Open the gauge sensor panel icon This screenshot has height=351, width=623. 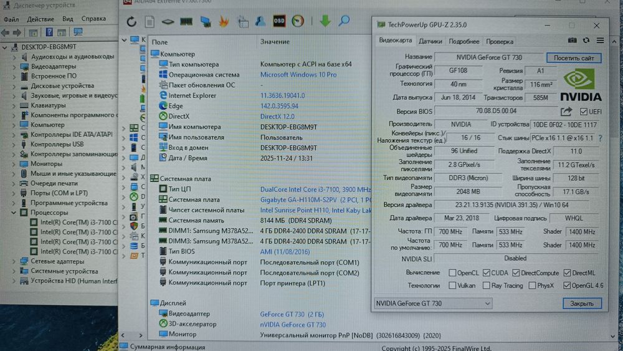pyautogui.click(x=298, y=21)
